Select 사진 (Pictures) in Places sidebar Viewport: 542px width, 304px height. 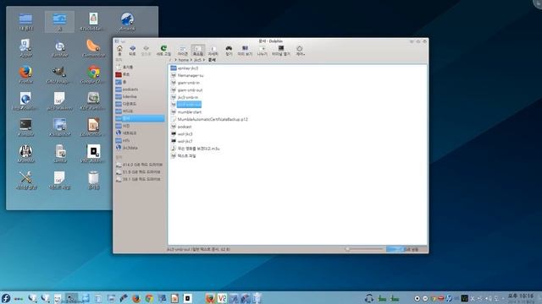click(140, 126)
